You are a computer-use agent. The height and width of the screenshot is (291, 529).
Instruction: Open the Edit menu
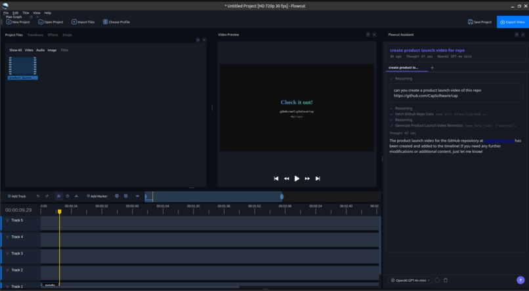click(x=16, y=13)
